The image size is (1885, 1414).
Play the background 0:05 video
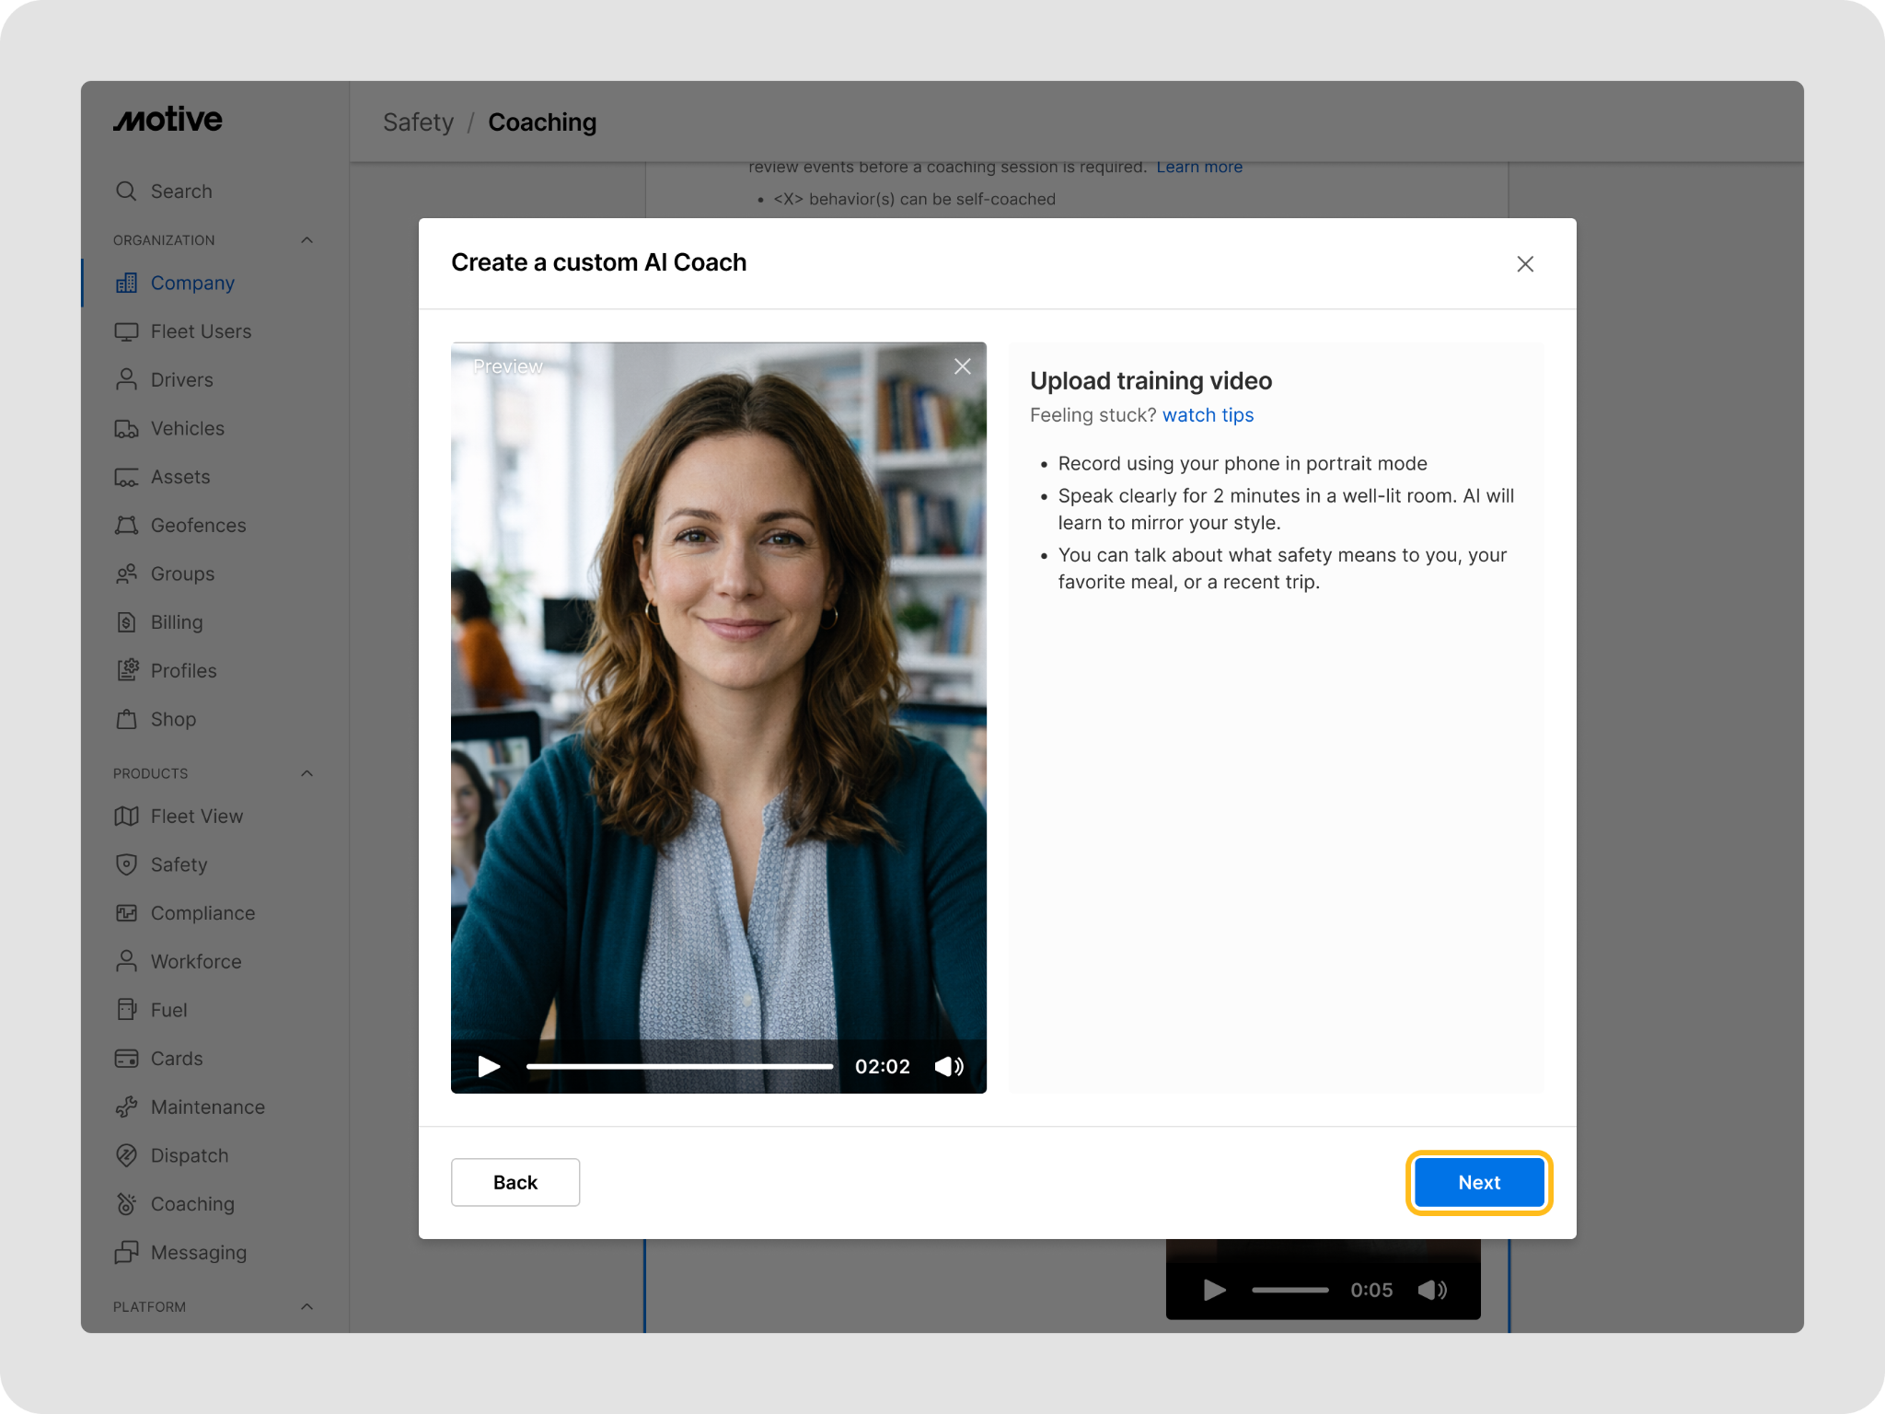1214,1290
